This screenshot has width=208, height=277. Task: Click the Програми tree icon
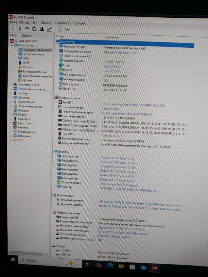(15, 123)
